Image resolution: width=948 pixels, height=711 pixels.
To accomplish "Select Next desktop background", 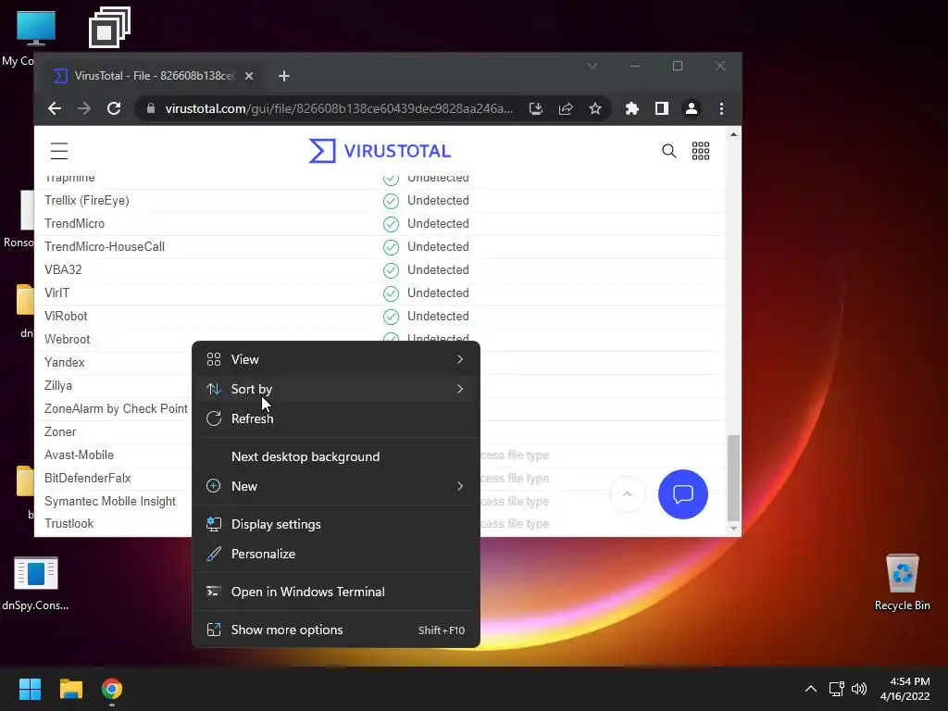I will click(x=335, y=456).
